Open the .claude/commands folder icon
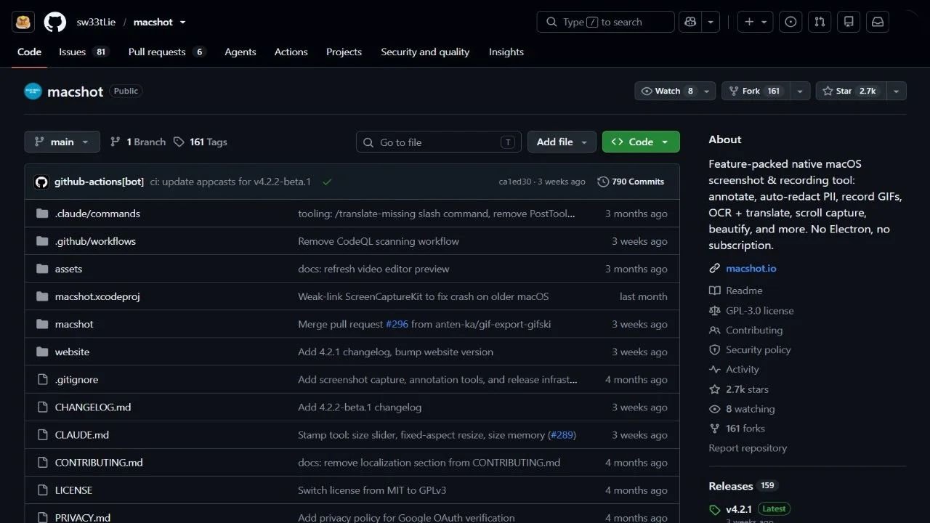Screen dimensions: 930x523 click(x=42, y=214)
